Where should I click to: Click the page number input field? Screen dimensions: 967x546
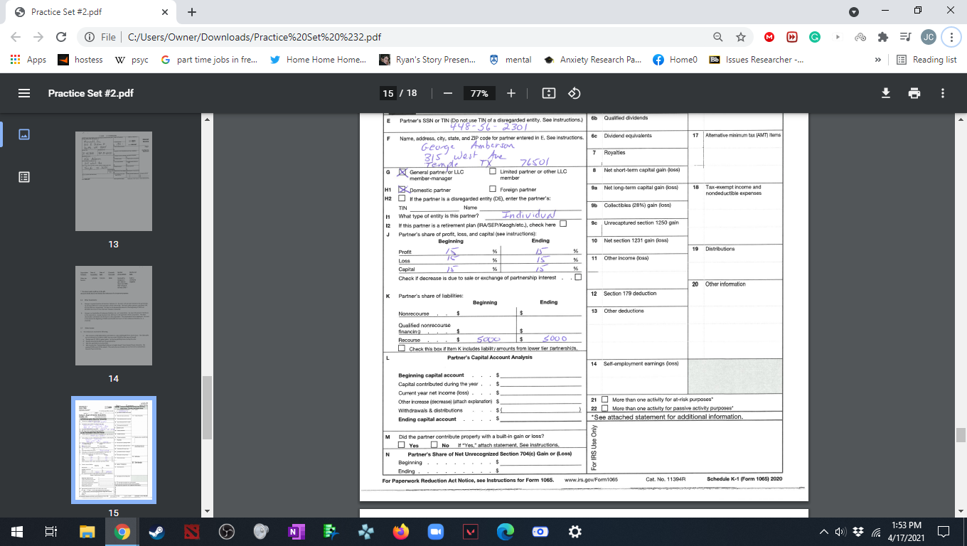pyautogui.click(x=388, y=92)
